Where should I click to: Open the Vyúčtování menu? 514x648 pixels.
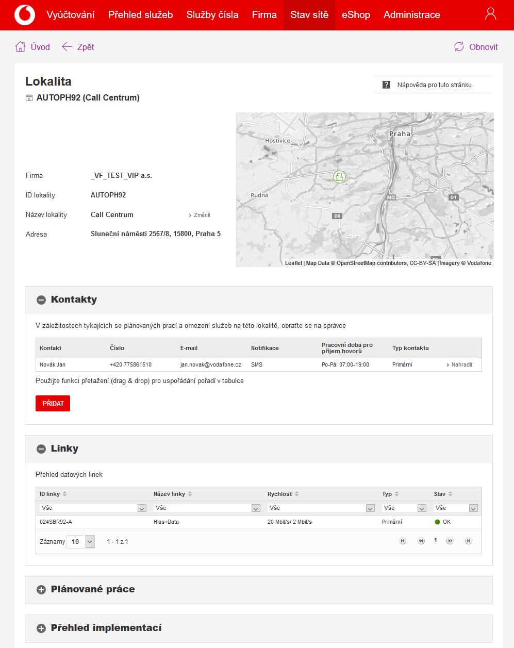pos(71,14)
